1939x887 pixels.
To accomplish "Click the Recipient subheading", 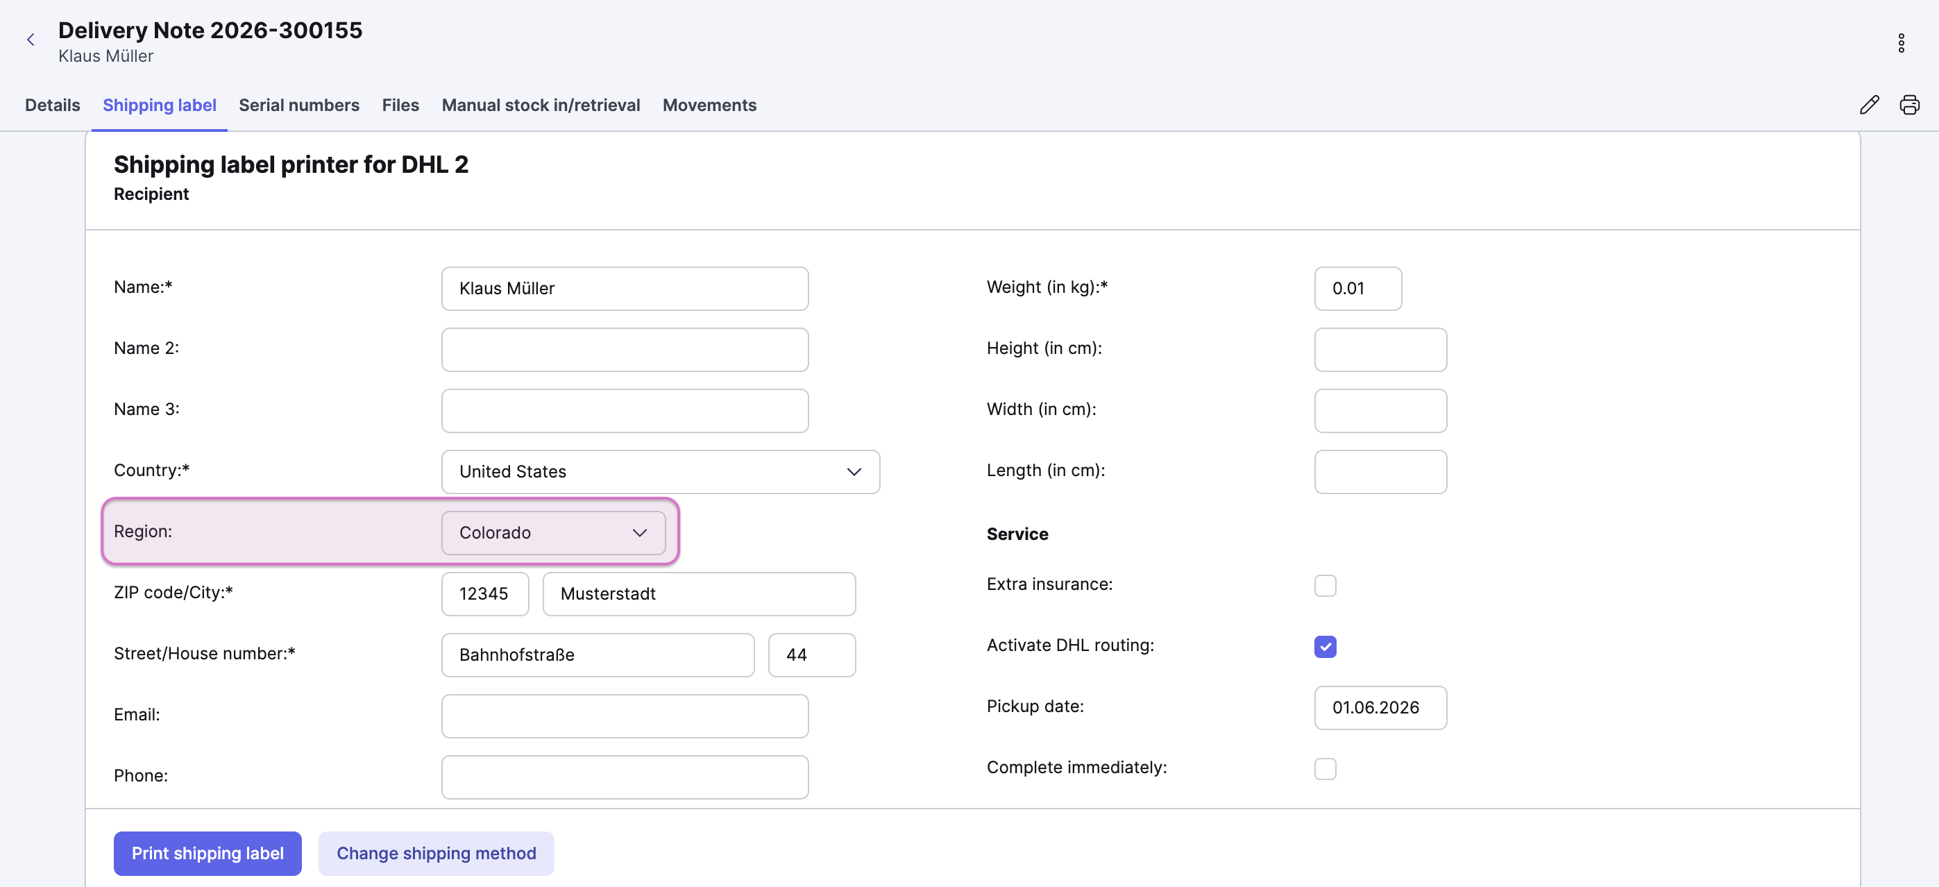I will coord(151,194).
